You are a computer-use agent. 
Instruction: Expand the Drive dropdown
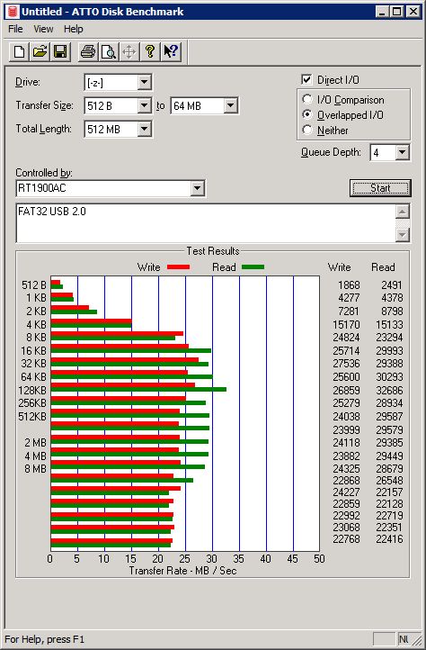[x=144, y=82]
